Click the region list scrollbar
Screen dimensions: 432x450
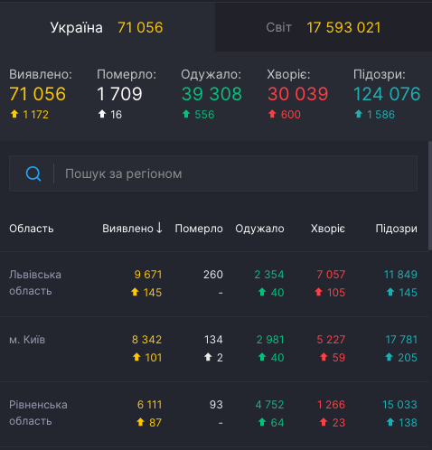click(x=430, y=195)
